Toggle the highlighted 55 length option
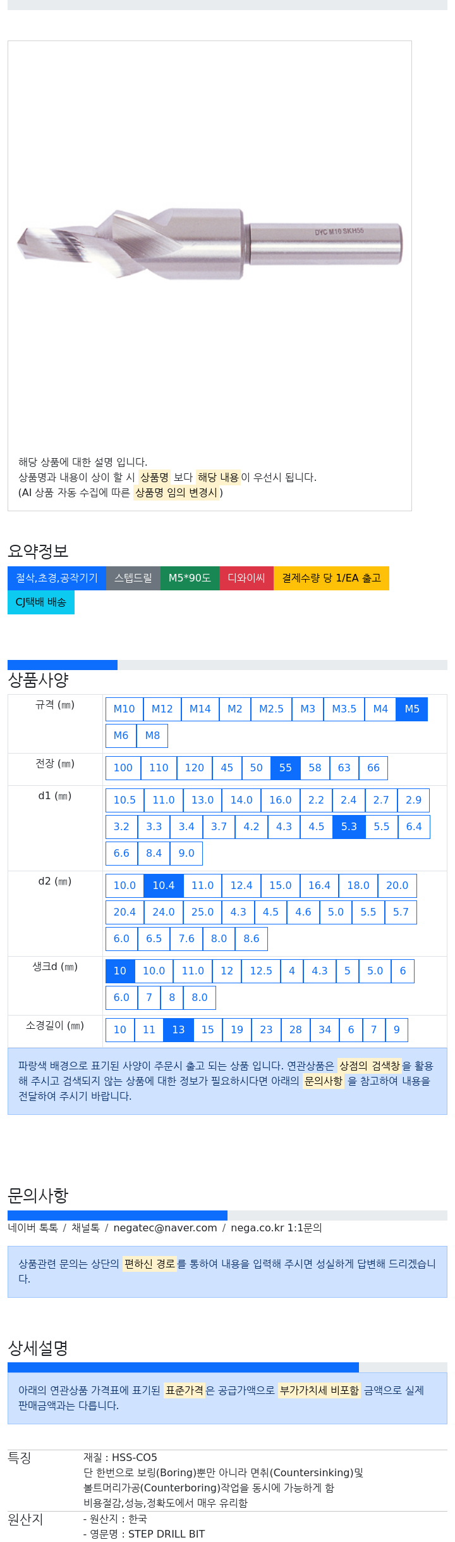The width and height of the screenshot is (455, 1542). [286, 768]
